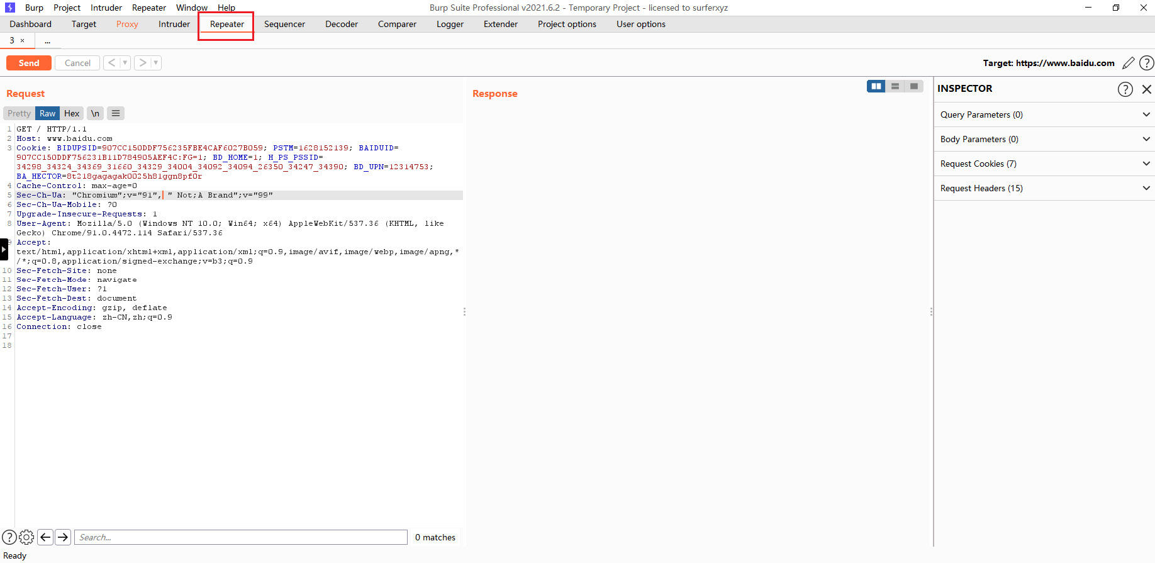Screen dimensions: 1155x563
Task: Expand Query Parameters section
Action: tap(1044, 114)
